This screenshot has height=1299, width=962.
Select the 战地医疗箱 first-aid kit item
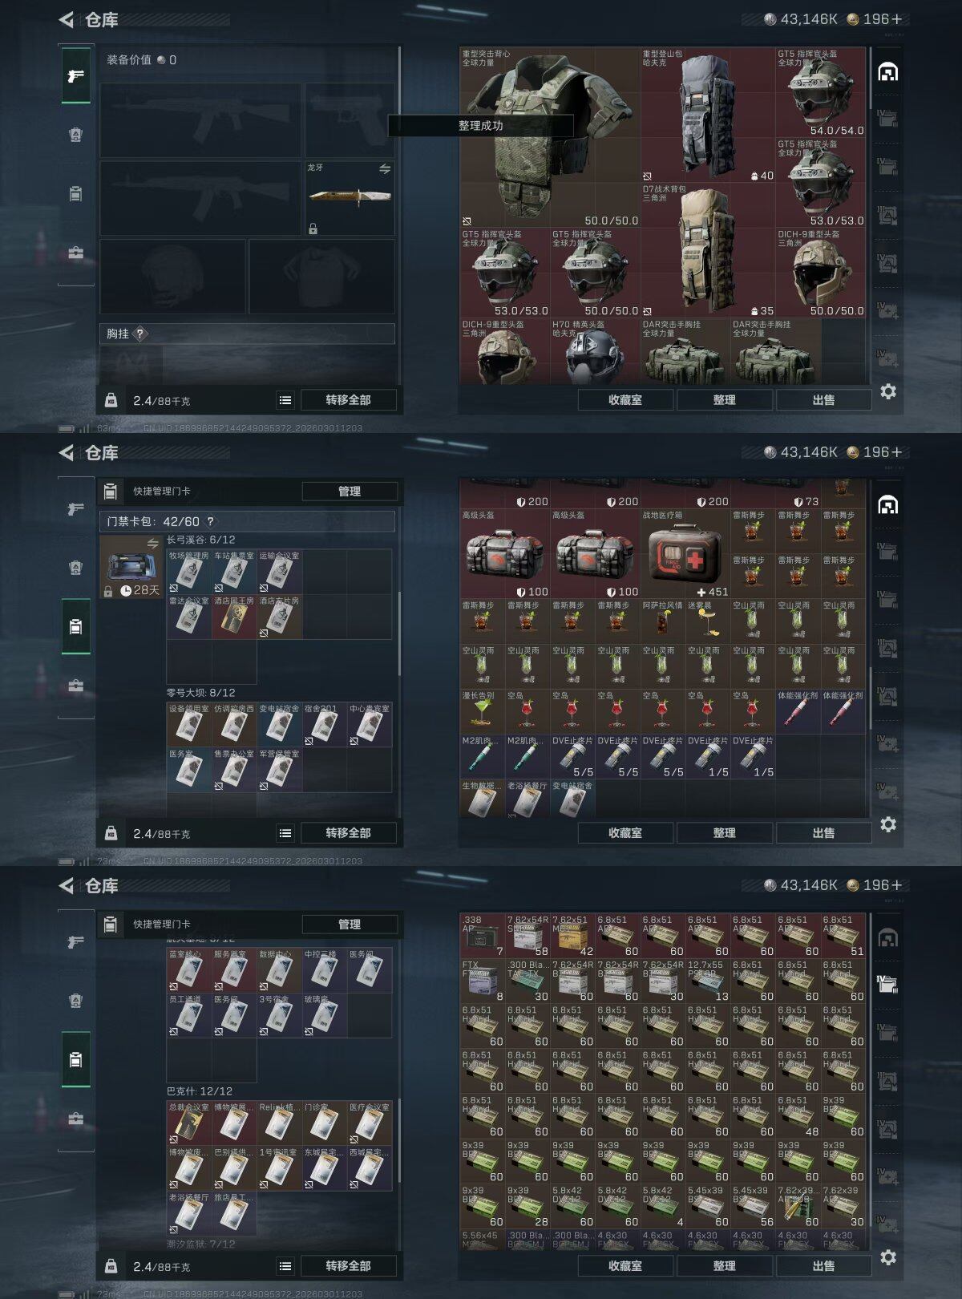coord(685,553)
